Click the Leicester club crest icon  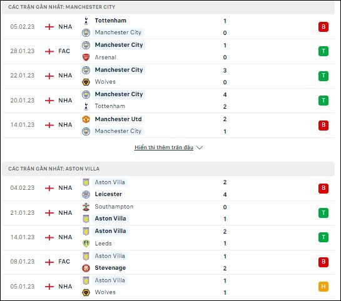[86, 194]
